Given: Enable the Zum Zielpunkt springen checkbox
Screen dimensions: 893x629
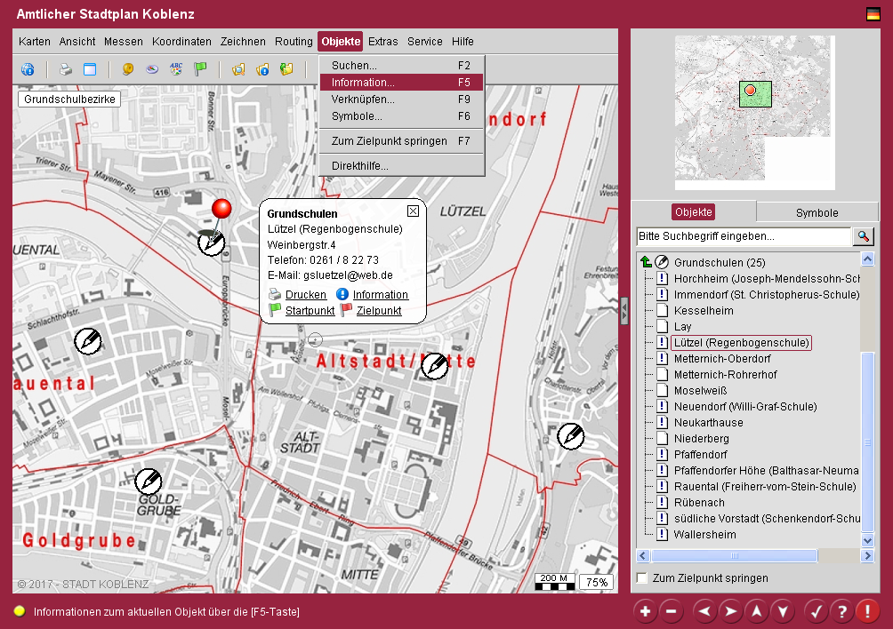Looking at the screenshot, I should [641, 578].
